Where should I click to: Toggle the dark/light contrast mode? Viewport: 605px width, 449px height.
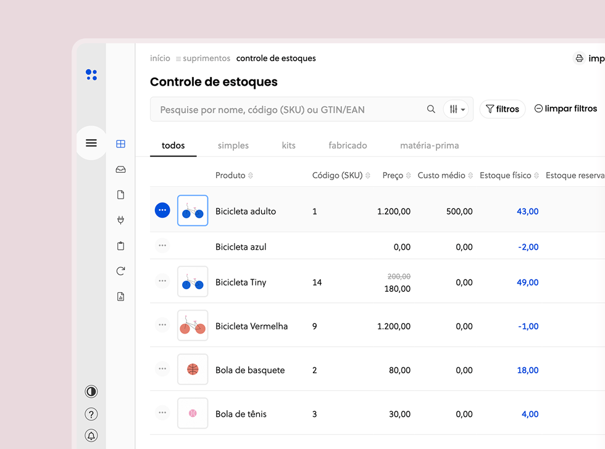[x=91, y=392]
